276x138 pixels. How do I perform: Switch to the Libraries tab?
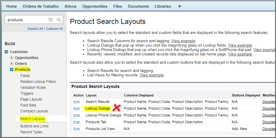click(x=163, y=6)
